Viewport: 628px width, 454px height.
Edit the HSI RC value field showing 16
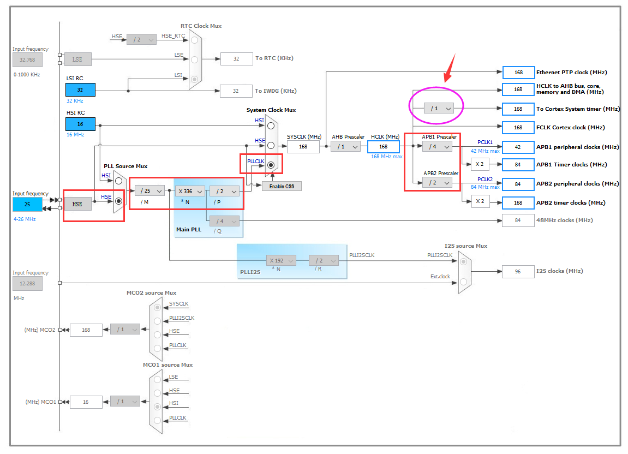80,124
